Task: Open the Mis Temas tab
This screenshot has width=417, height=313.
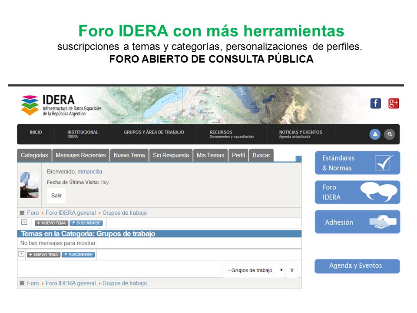Action: point(210,156)
